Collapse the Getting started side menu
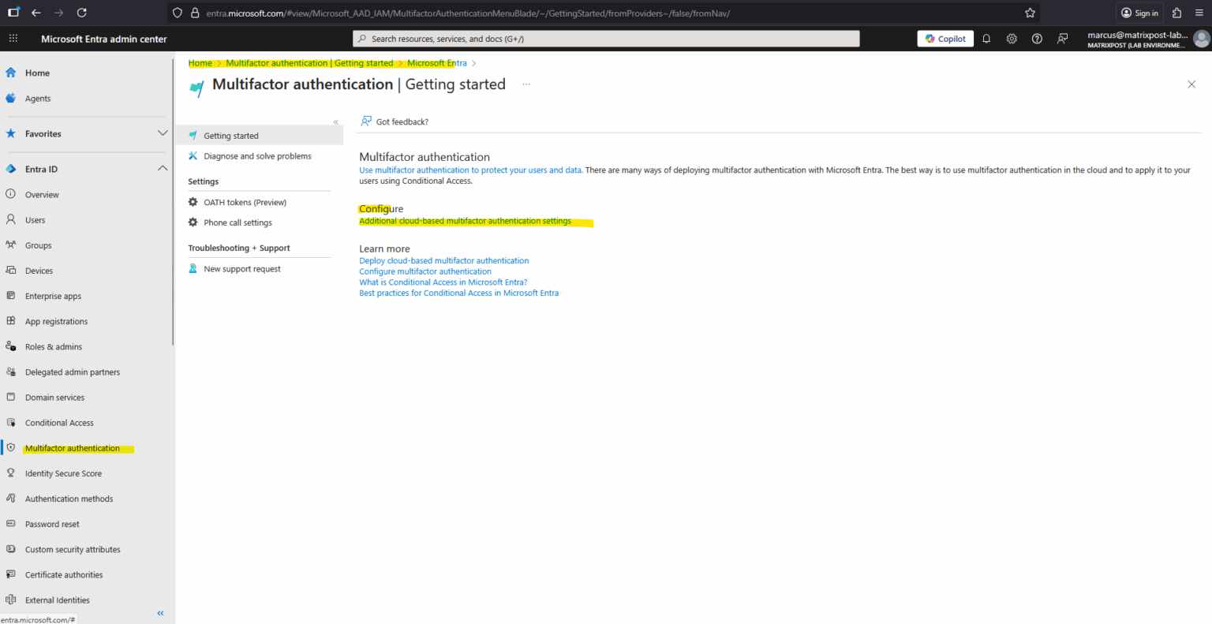Viewport: 1212px width, 624px height. click(335, 121)
